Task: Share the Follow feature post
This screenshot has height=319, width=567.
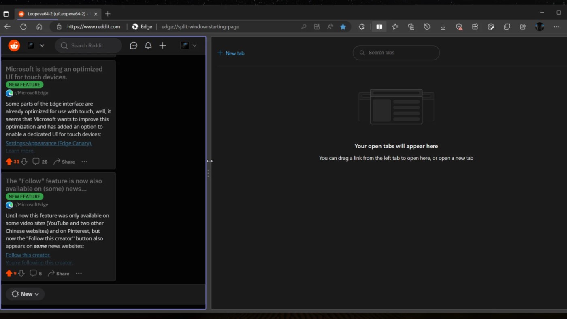Action: 59,273
